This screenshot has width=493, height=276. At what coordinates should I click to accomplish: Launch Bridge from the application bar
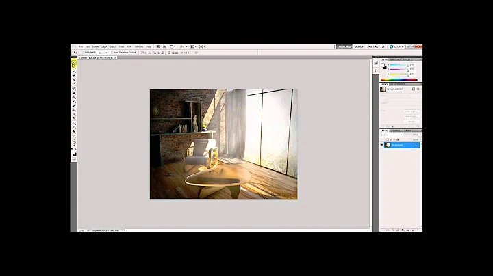pyautogui.click(x=158, y=46)
